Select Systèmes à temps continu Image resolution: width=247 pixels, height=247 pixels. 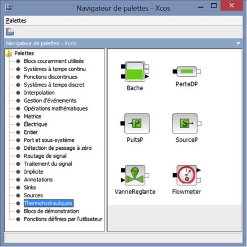point(55,69)
